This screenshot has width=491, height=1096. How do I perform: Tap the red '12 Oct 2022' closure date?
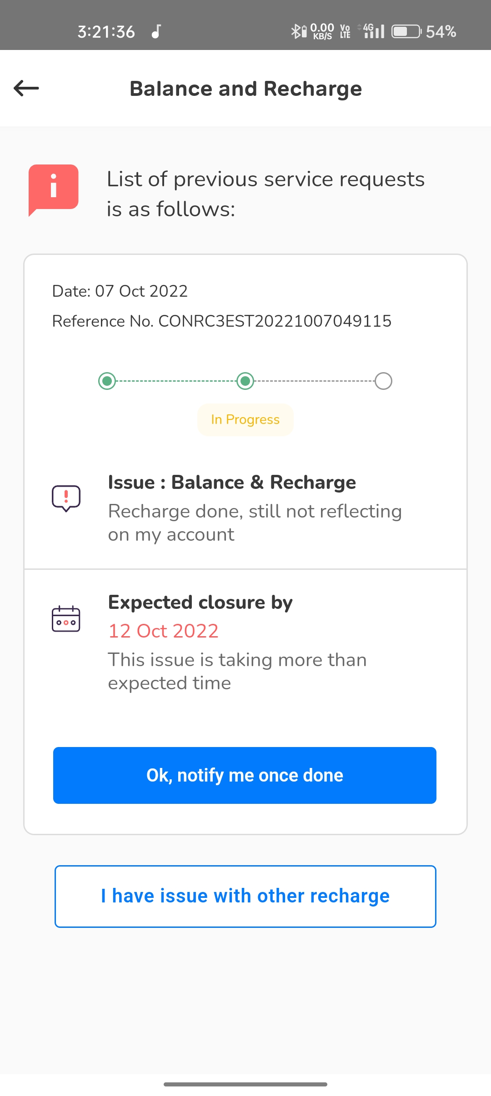[x=164, y=631]
